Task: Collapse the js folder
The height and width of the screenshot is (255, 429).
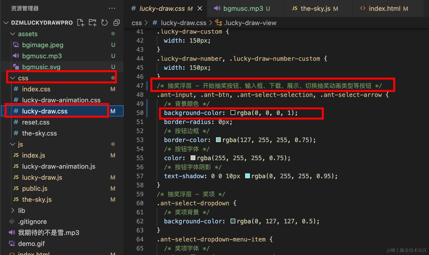Action: pos(13,144)
